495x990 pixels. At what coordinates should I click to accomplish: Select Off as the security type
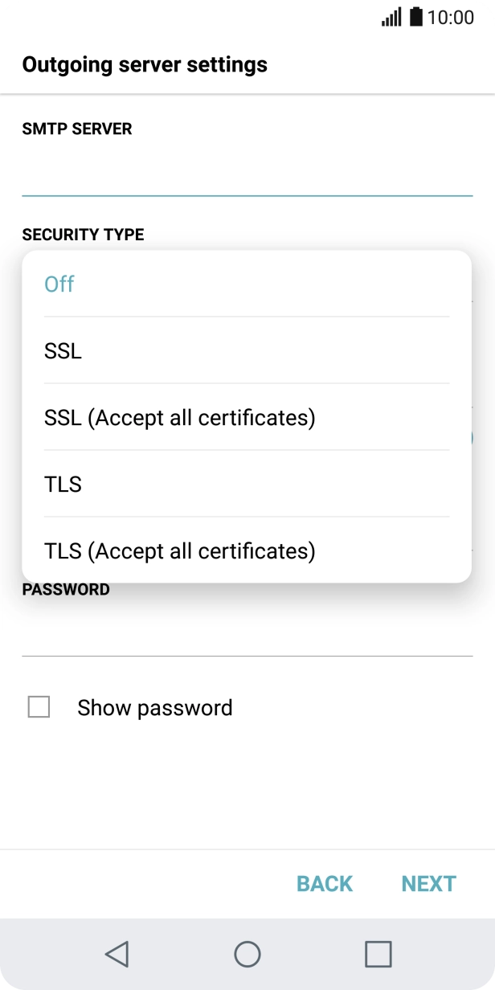(x=59, y=284)
